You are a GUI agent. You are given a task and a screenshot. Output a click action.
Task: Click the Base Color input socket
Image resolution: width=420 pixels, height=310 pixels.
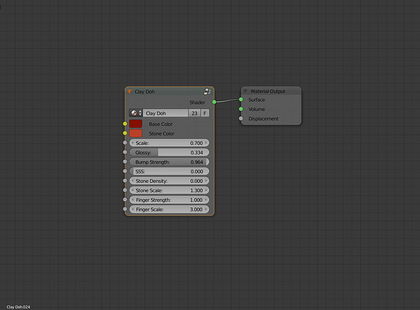(x=125, y=123)
